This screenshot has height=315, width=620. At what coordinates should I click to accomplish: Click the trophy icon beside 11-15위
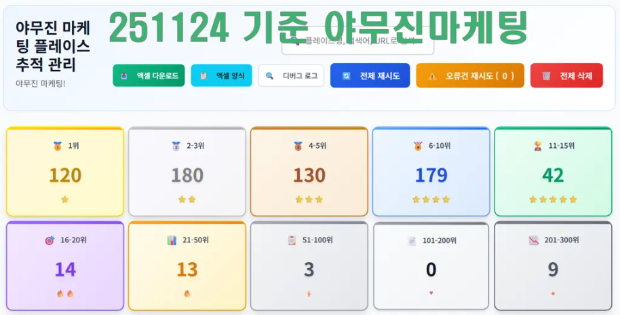pos(538,146)
